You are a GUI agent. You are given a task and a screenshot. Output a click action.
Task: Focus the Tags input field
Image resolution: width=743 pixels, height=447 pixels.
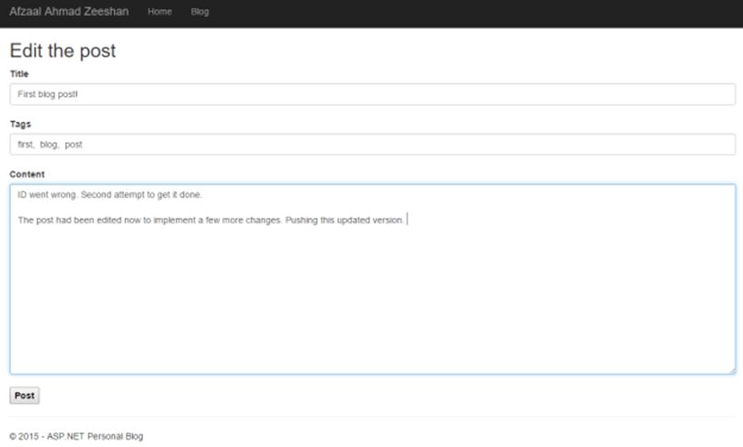coord(371,145)
